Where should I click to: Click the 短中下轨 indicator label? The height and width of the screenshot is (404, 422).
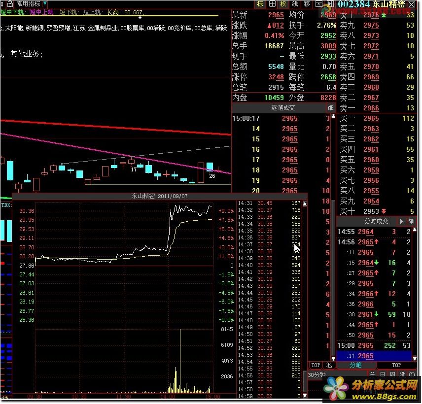13,12
